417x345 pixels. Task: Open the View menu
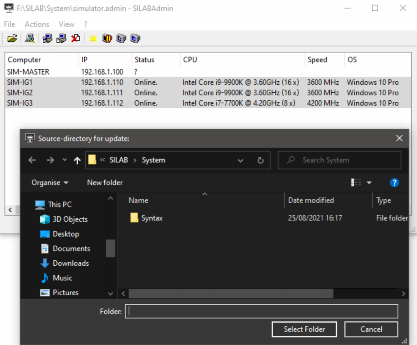pos(66,24)
